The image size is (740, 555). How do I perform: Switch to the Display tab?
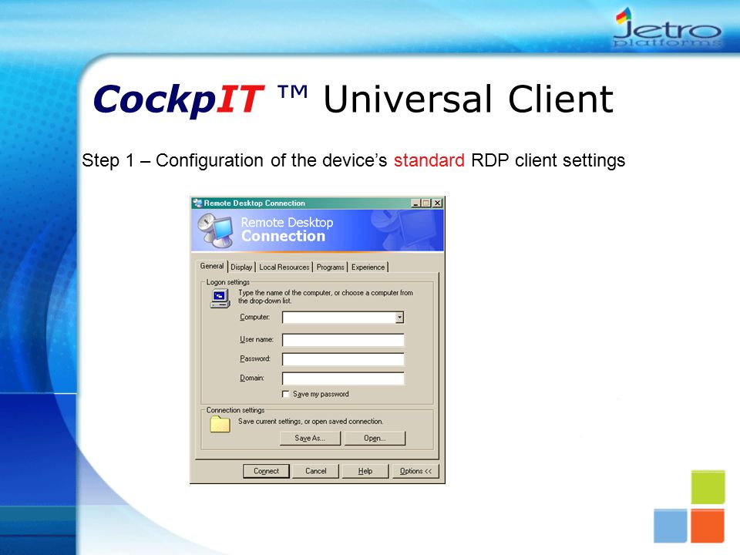point(241,267)
